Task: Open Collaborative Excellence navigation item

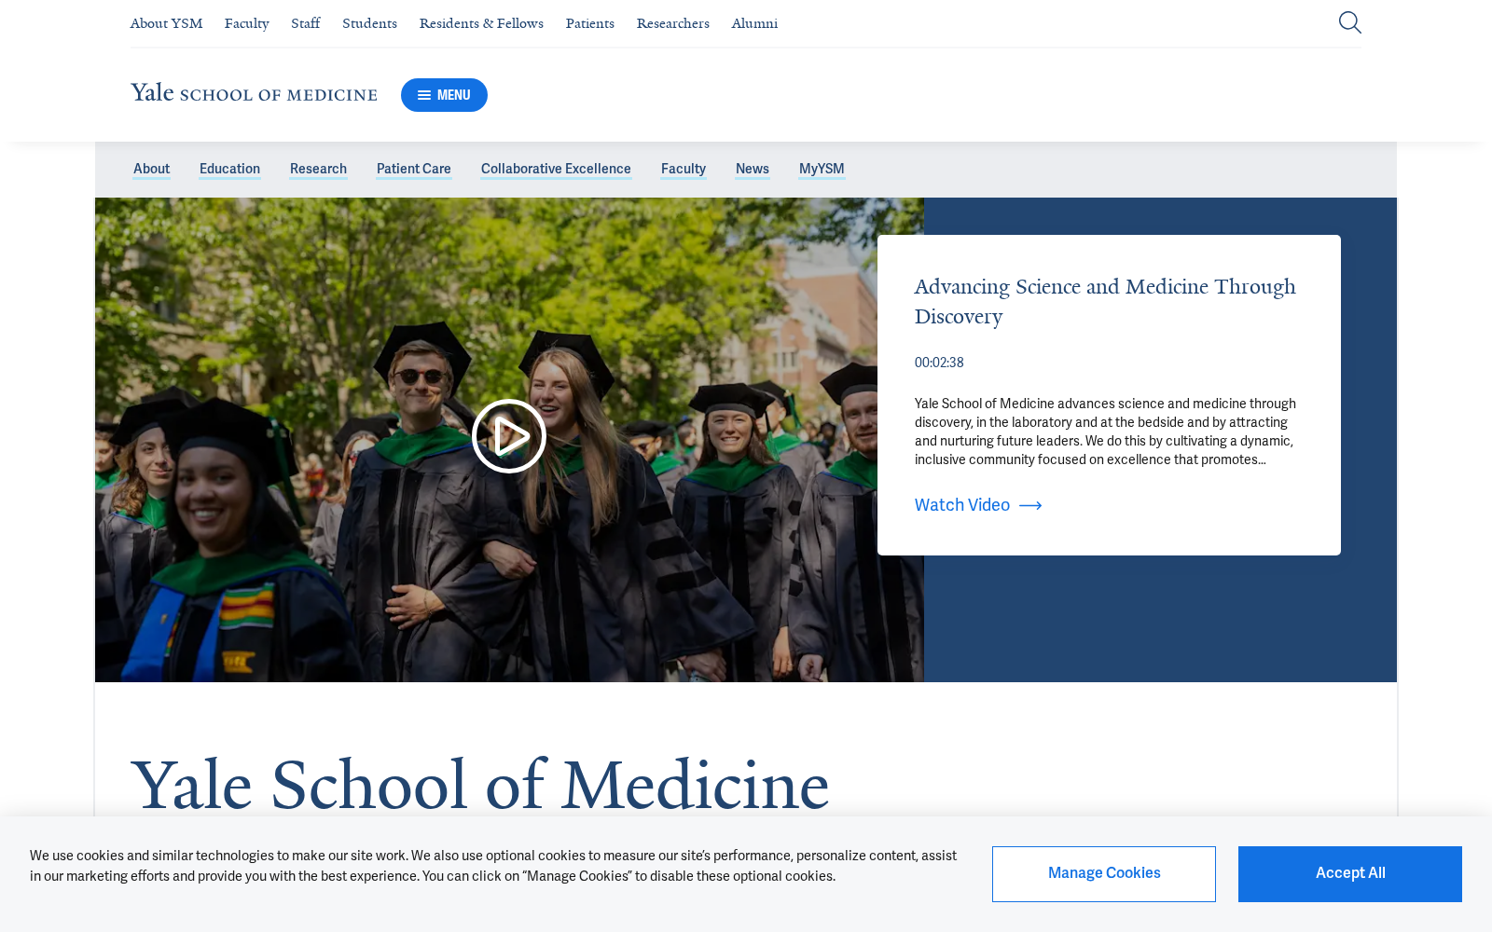Action: pos(556,169)
